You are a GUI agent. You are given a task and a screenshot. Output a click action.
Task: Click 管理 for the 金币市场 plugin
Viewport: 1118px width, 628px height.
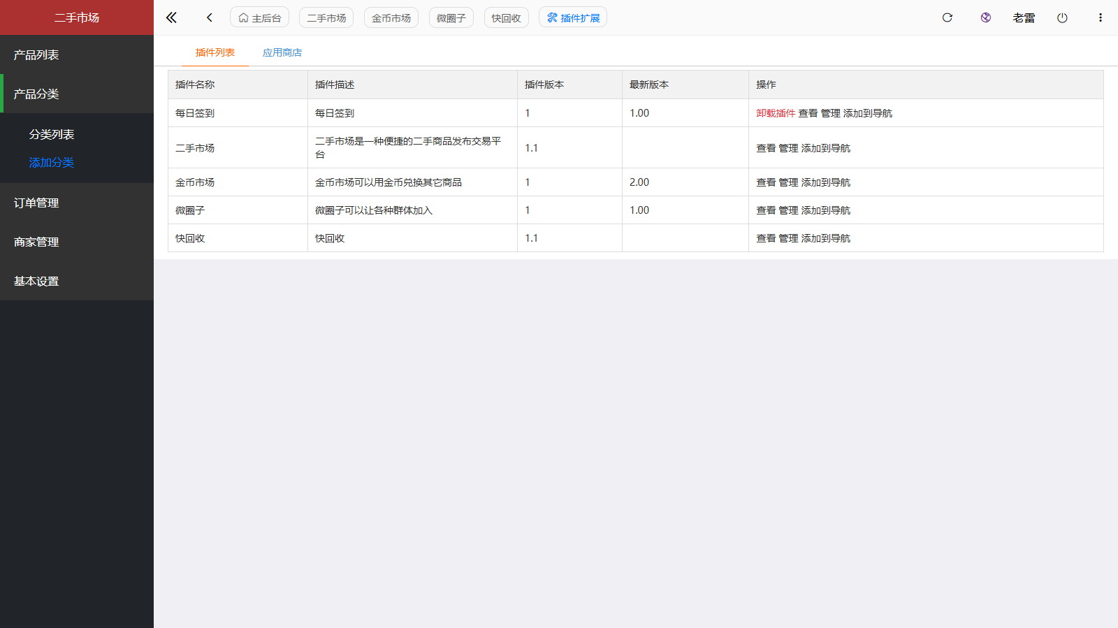pos(788,182)
